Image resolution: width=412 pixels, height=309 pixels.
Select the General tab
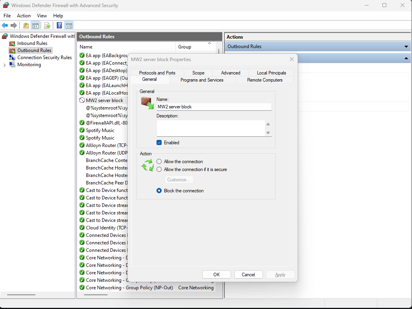pos(149,79)
